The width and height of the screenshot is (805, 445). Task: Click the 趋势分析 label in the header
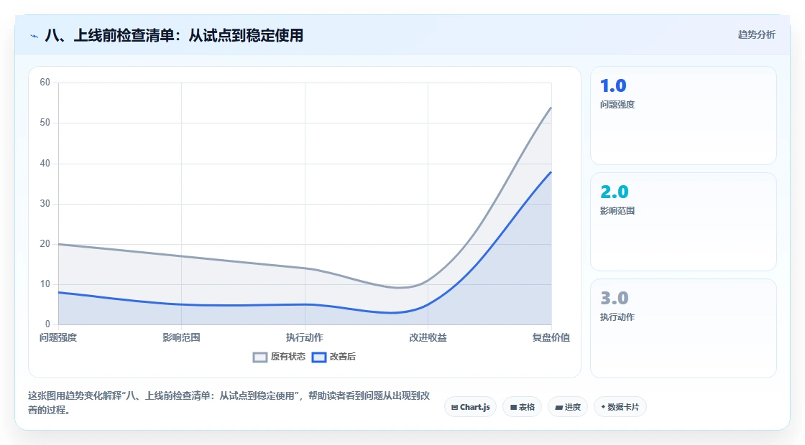click(x=756, y=35)
